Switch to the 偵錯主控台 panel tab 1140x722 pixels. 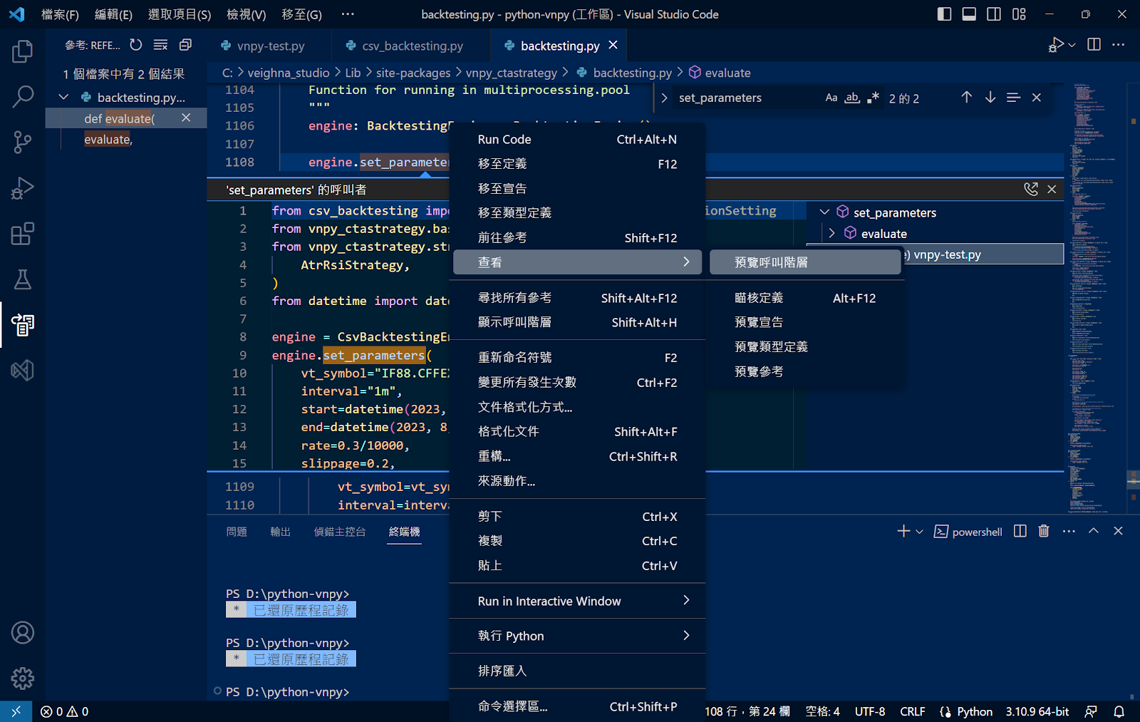pyautogui.click(x=340, y=532)
